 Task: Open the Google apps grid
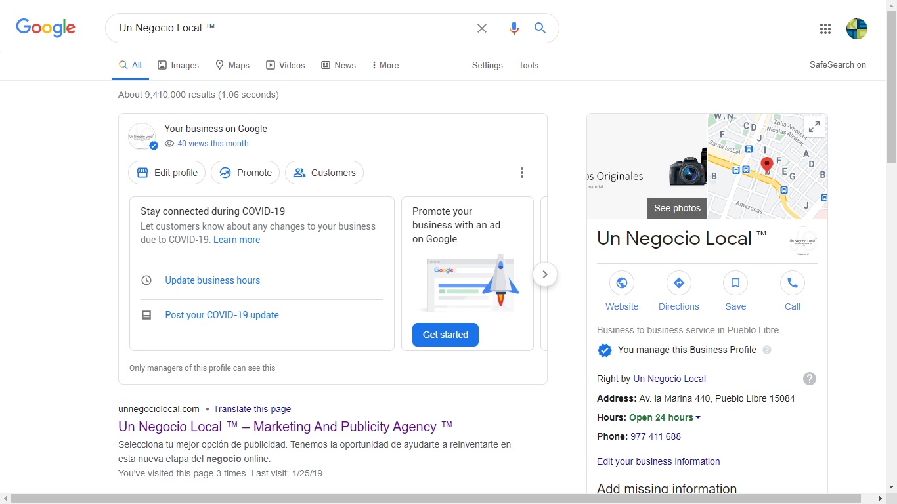[825, 28]
